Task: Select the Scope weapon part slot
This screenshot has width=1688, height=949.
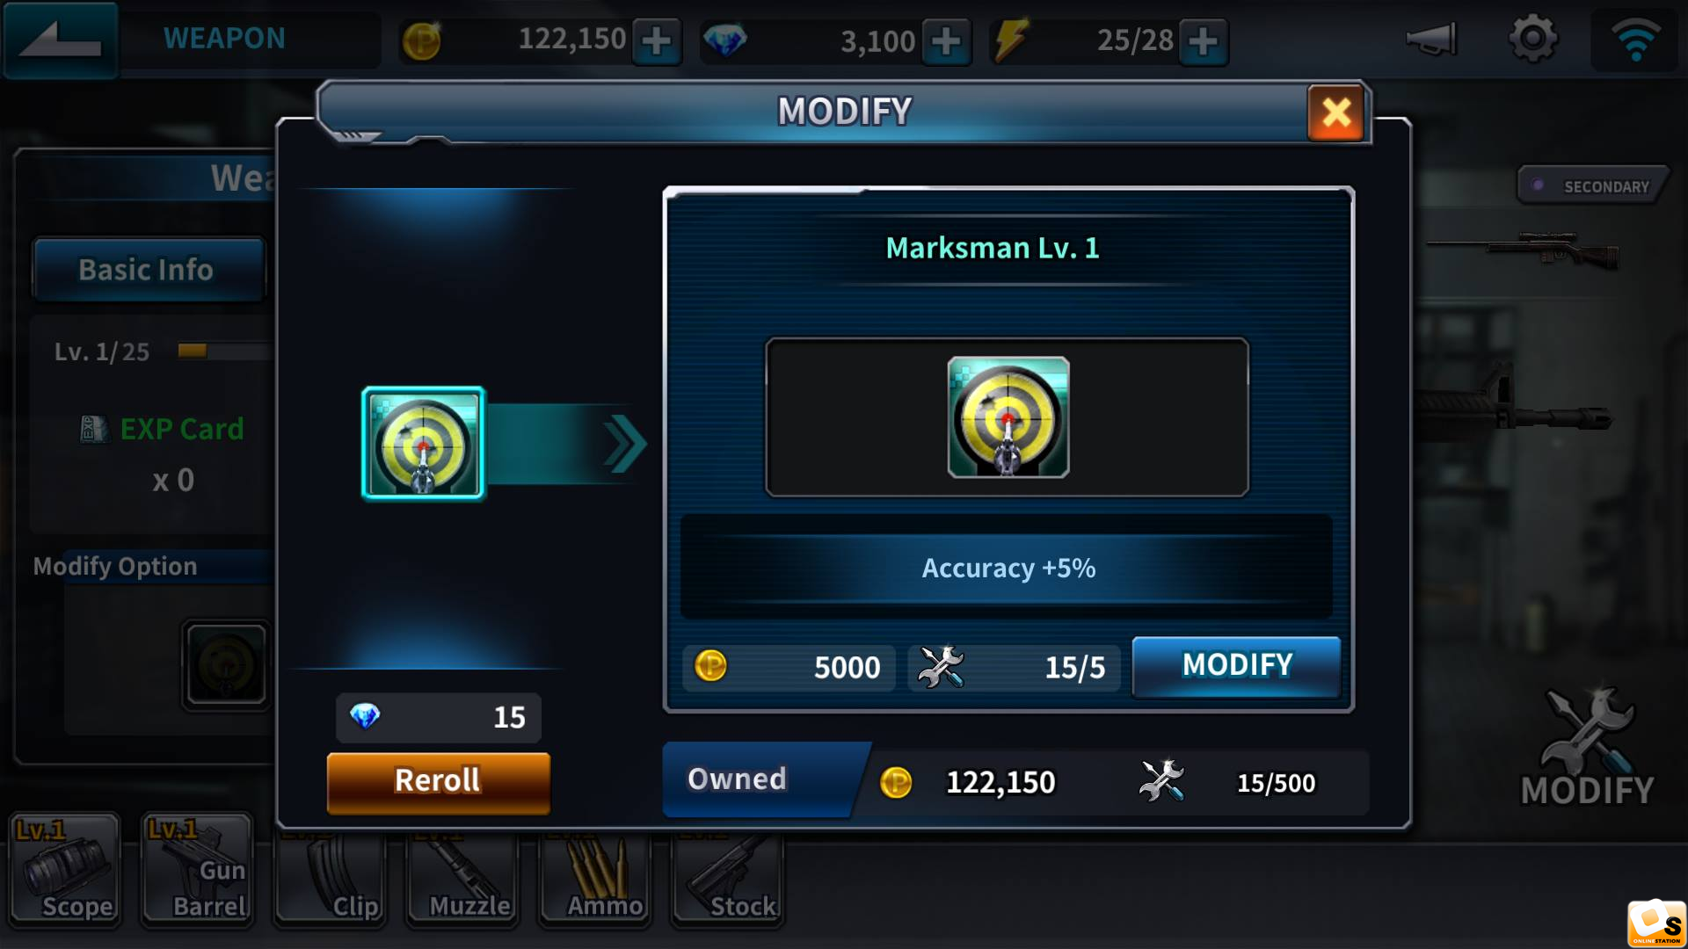Action: pyautogui.click(x=65, y=868)
